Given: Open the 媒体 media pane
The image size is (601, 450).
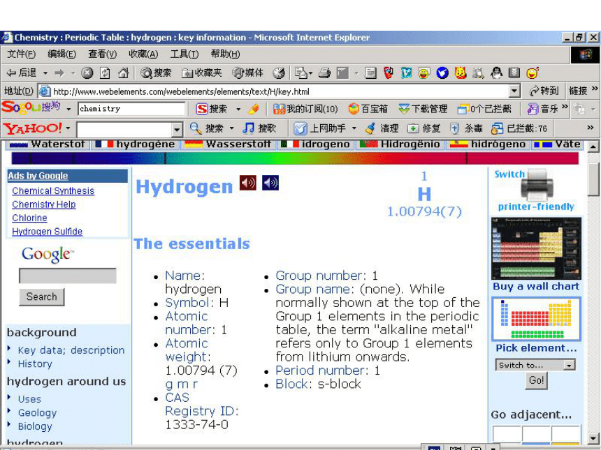Looking at the screenshot, I should (248, 73).
